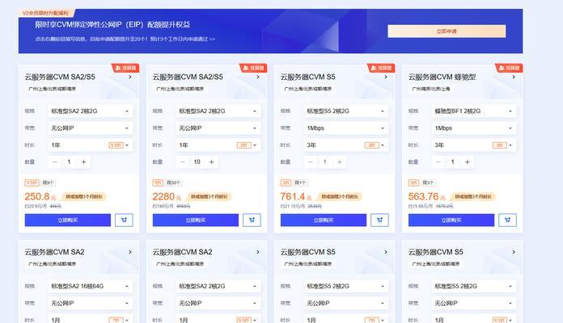Add the 761.4元 S5 server to cart
The height and width of the screenshot is (323, 563).
(x=379, y=220)
